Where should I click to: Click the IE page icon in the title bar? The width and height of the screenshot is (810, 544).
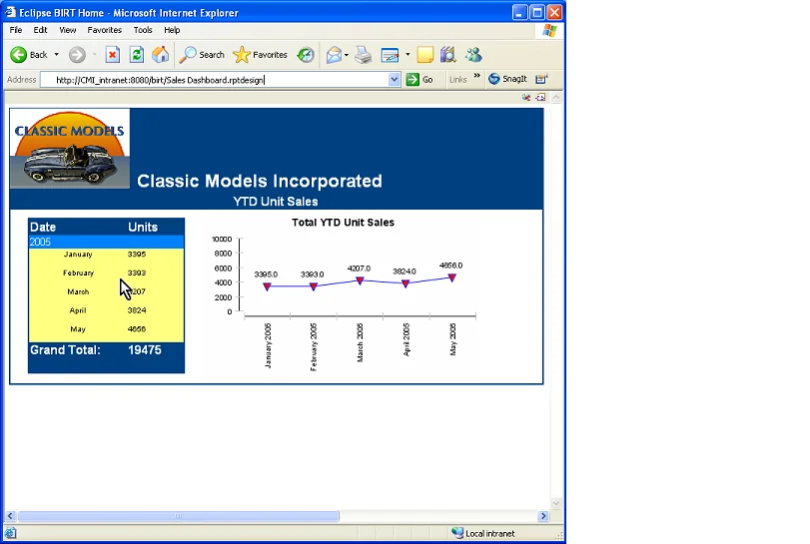pos(11,12)
